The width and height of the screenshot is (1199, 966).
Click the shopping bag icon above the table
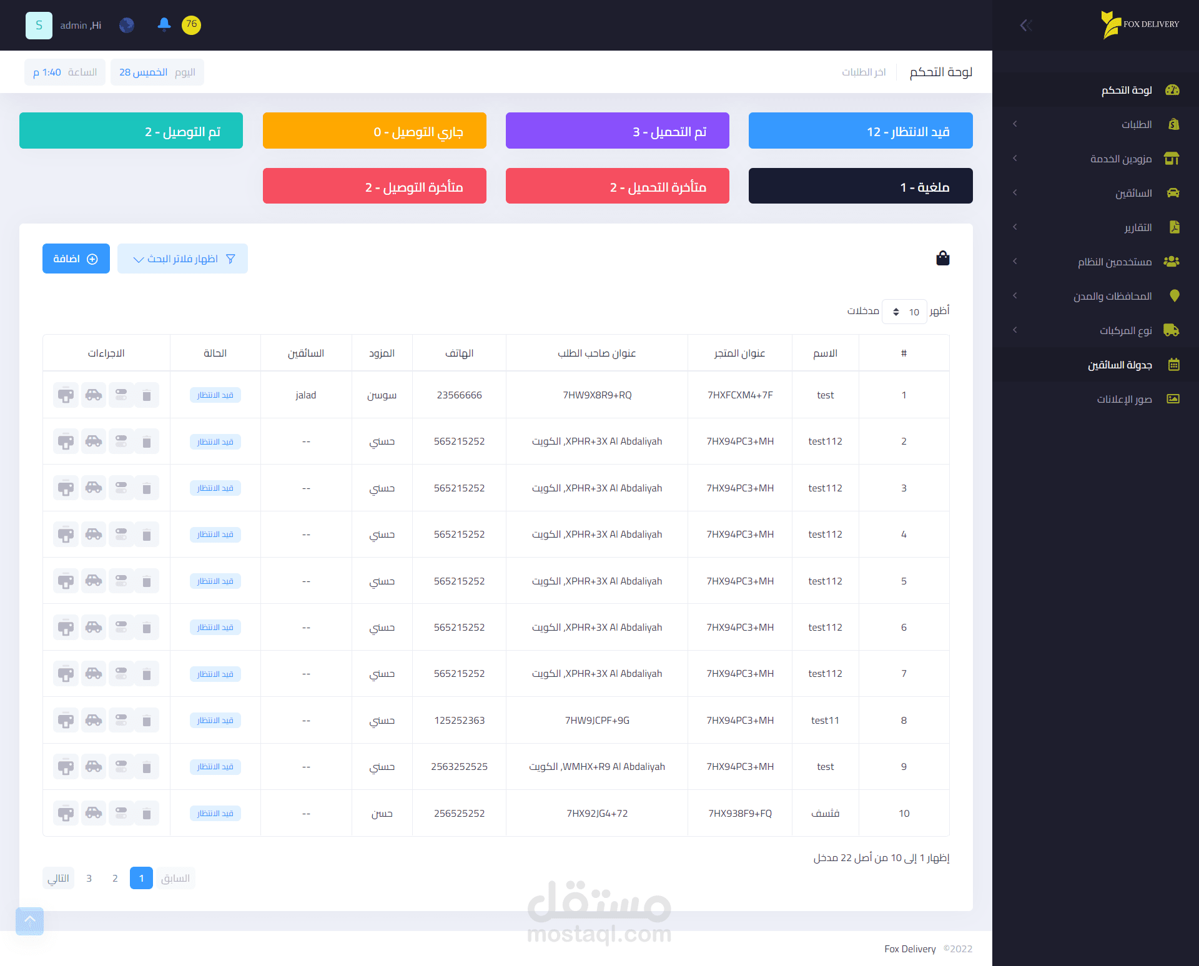(x=942, y=258)
